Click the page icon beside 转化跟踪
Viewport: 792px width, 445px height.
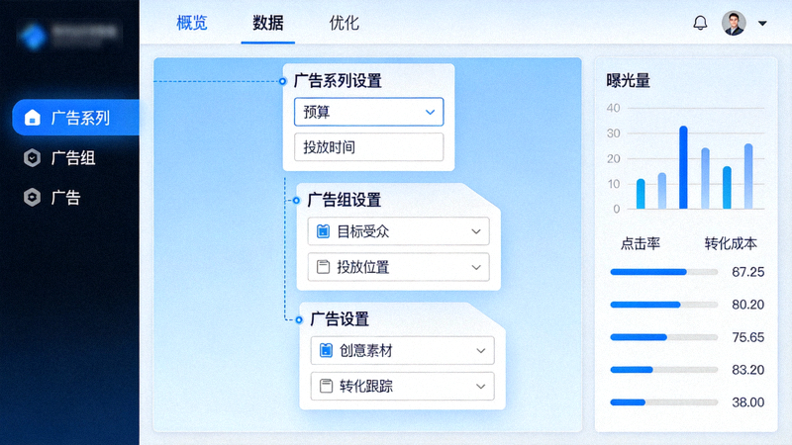(327, 386)
